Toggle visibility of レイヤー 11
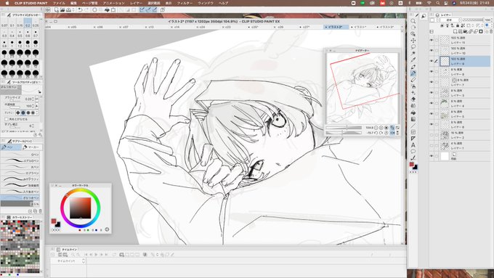Screen dimensions: 494x278 [432, 40]
